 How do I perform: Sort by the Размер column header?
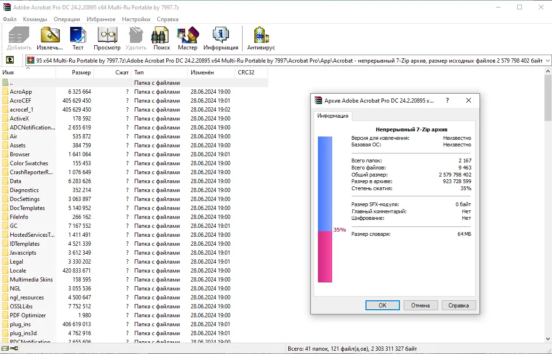[x=74, y=72]
